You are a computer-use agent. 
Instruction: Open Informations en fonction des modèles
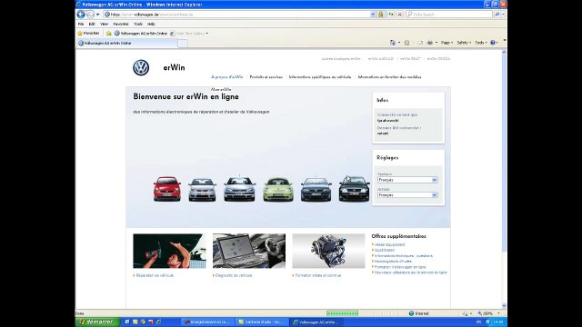(x=389, y=77)
